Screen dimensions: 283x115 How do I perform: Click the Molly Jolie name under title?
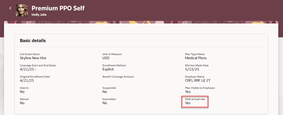pyautogui.click(x=39, y=15)
